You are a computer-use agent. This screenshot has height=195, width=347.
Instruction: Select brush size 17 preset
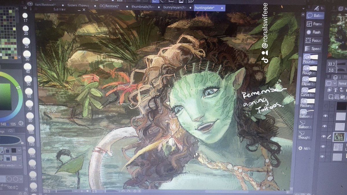coord(25,18)
